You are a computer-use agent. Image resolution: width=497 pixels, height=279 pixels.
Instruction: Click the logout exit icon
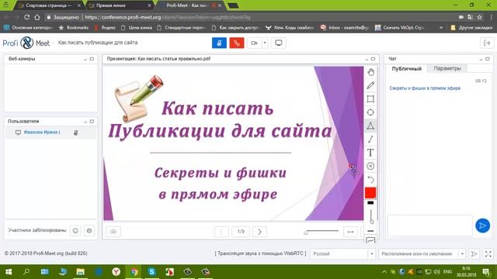(487, 43)
